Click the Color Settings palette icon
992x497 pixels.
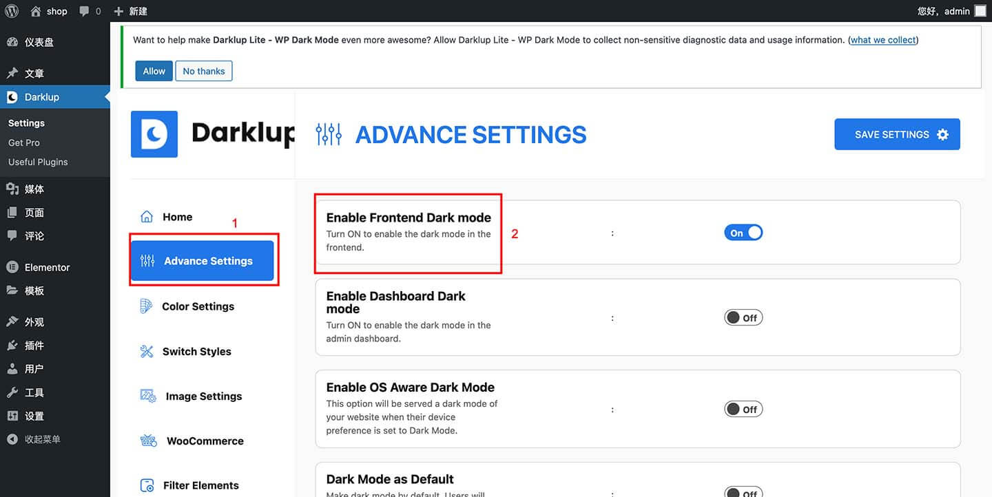[x=145, y=306]
